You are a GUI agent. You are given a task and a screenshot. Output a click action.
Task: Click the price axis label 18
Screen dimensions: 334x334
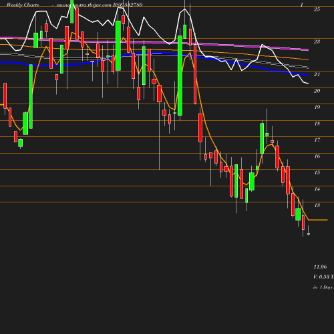(317, 124)
